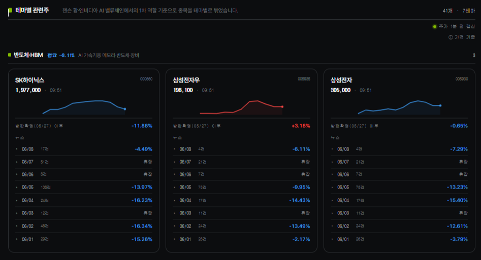Click the -0.65% change on 삼성전자
The image size is (481, 260).
point(459,126)
